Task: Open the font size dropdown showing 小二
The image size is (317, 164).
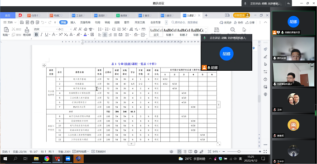Action: point(65,29)
